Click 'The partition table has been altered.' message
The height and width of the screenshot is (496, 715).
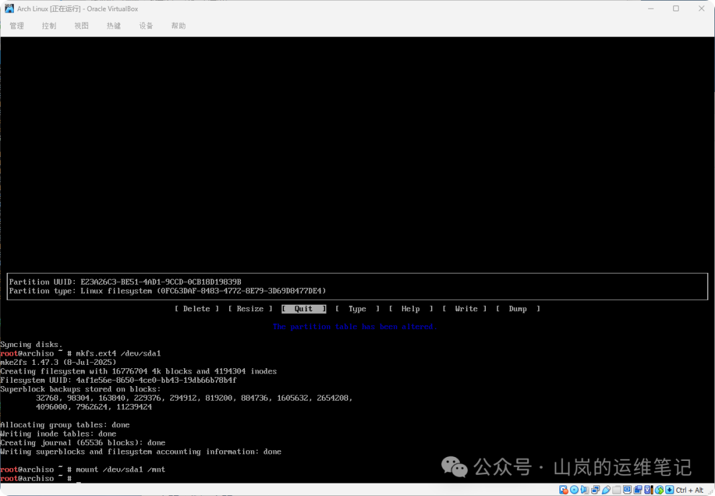point(355,326)
